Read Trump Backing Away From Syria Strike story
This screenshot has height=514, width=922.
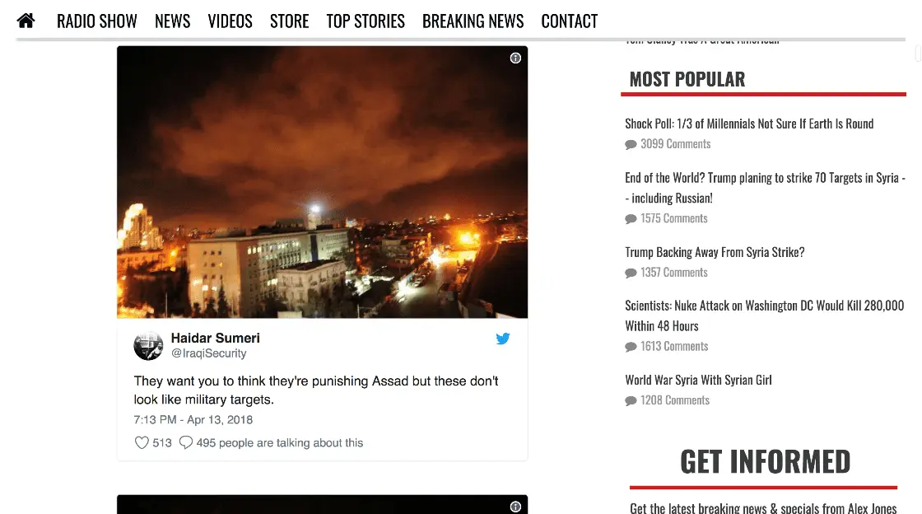point(715,252)
